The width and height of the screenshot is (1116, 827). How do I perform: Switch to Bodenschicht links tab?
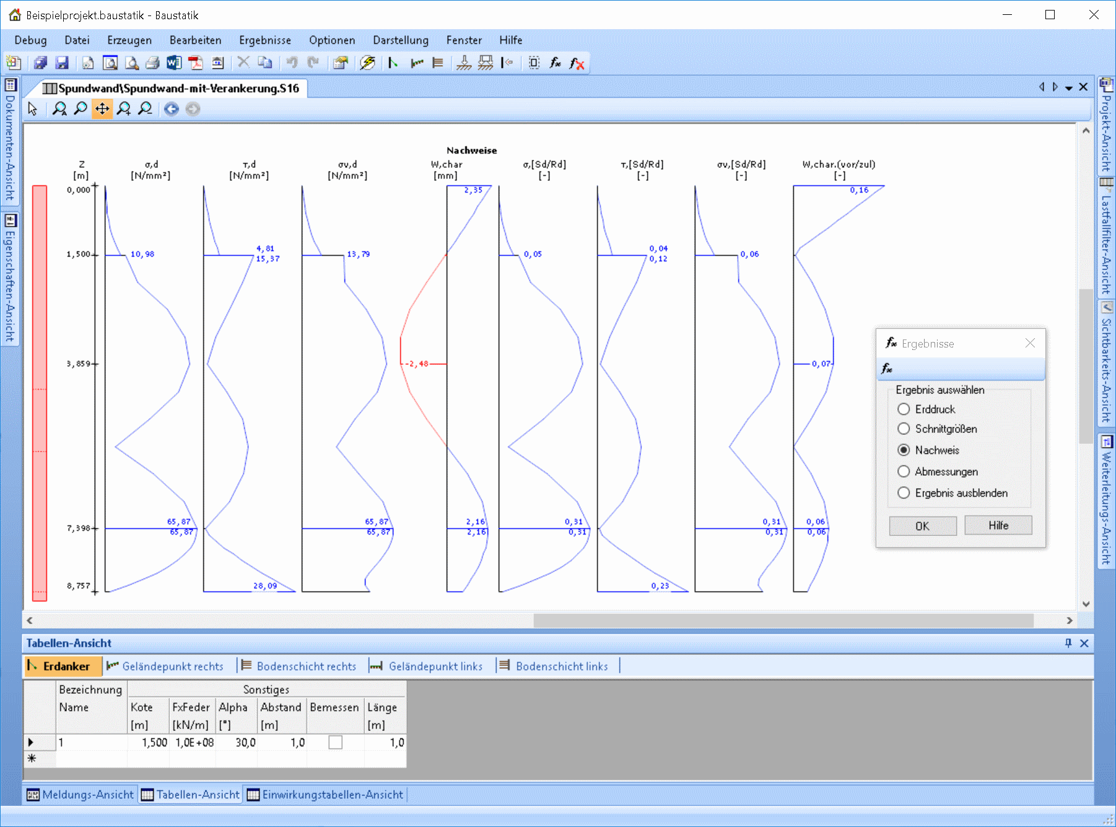[x=554, y=666]
